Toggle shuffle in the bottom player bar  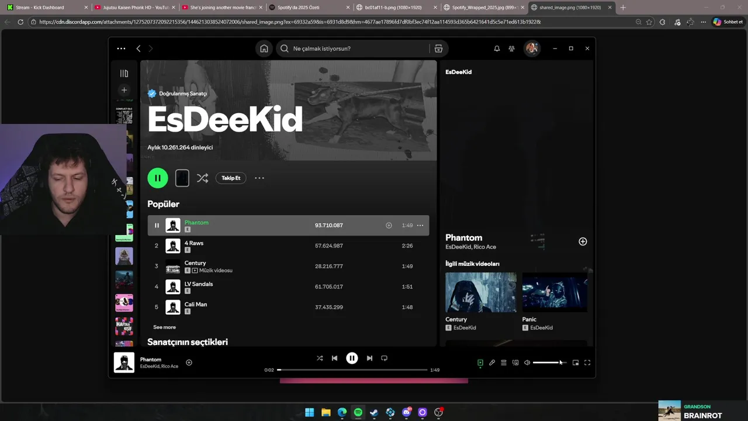pyautogui.click(x=320, y=358)
